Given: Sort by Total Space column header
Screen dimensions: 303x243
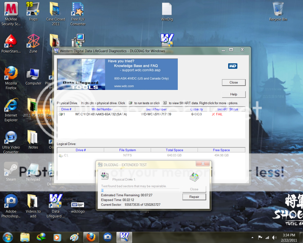Looking at the screenshot, I should coord(175,150).
